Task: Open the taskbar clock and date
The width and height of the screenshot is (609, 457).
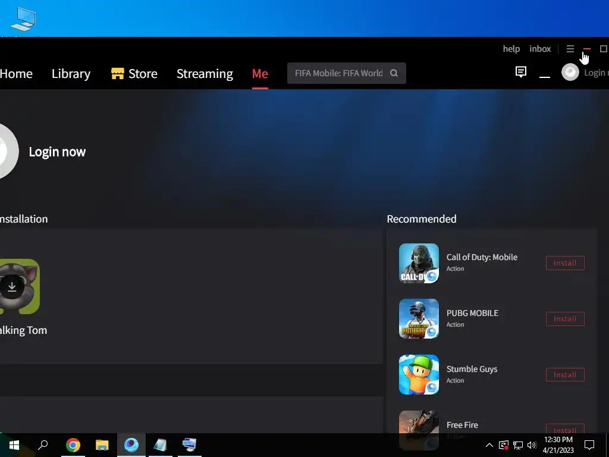Action: pos(558,445)
